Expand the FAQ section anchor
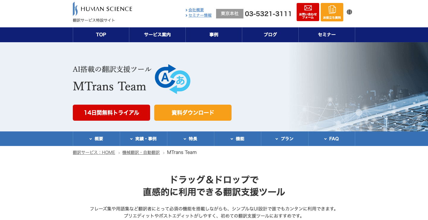The image size is (428, 220). (x=332, y=139)
